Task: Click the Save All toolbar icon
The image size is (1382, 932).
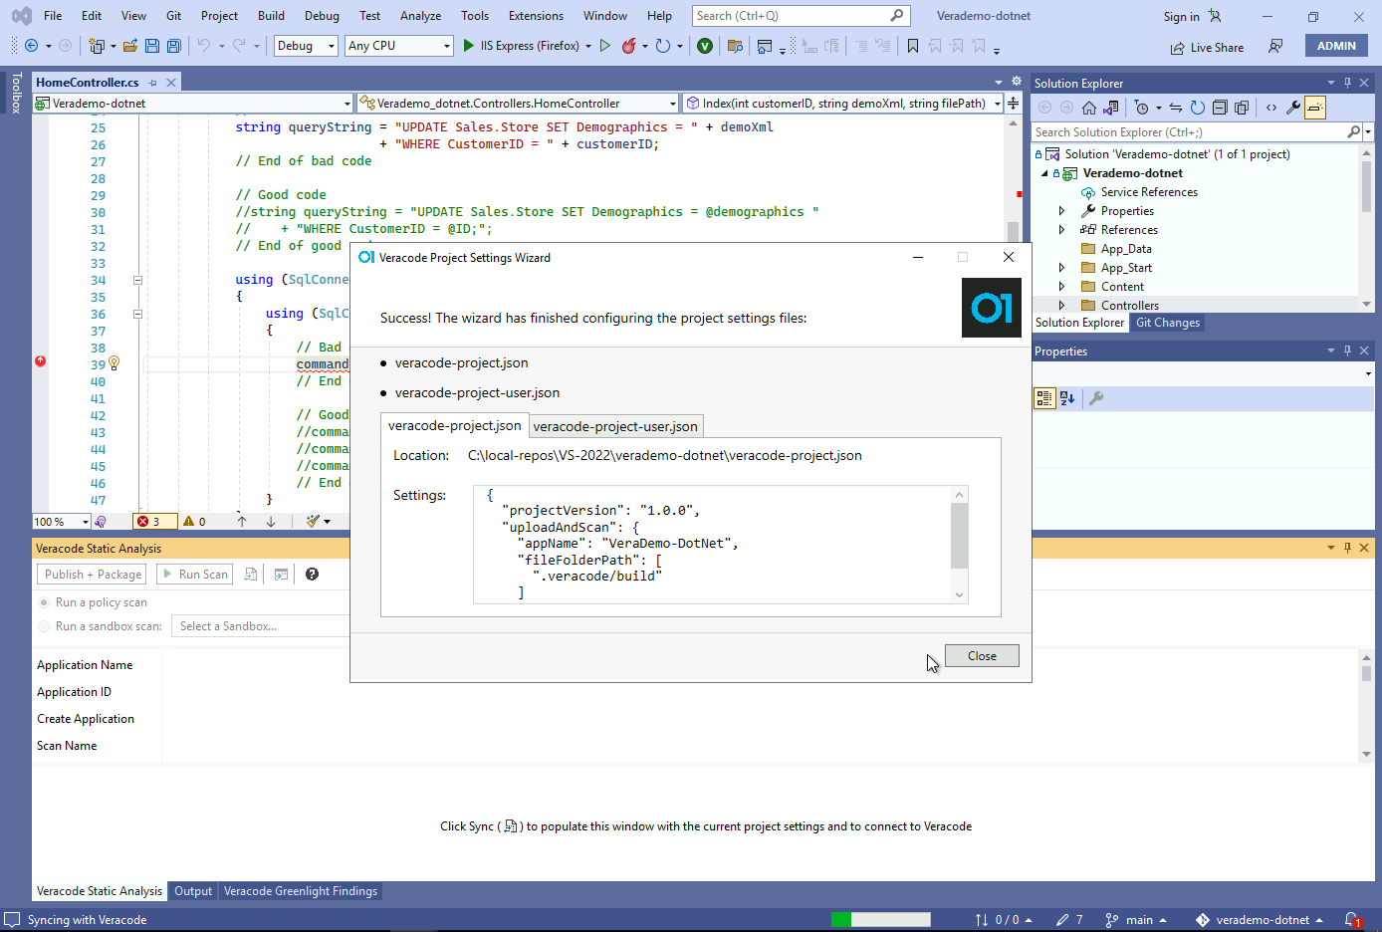Action: 174,46
